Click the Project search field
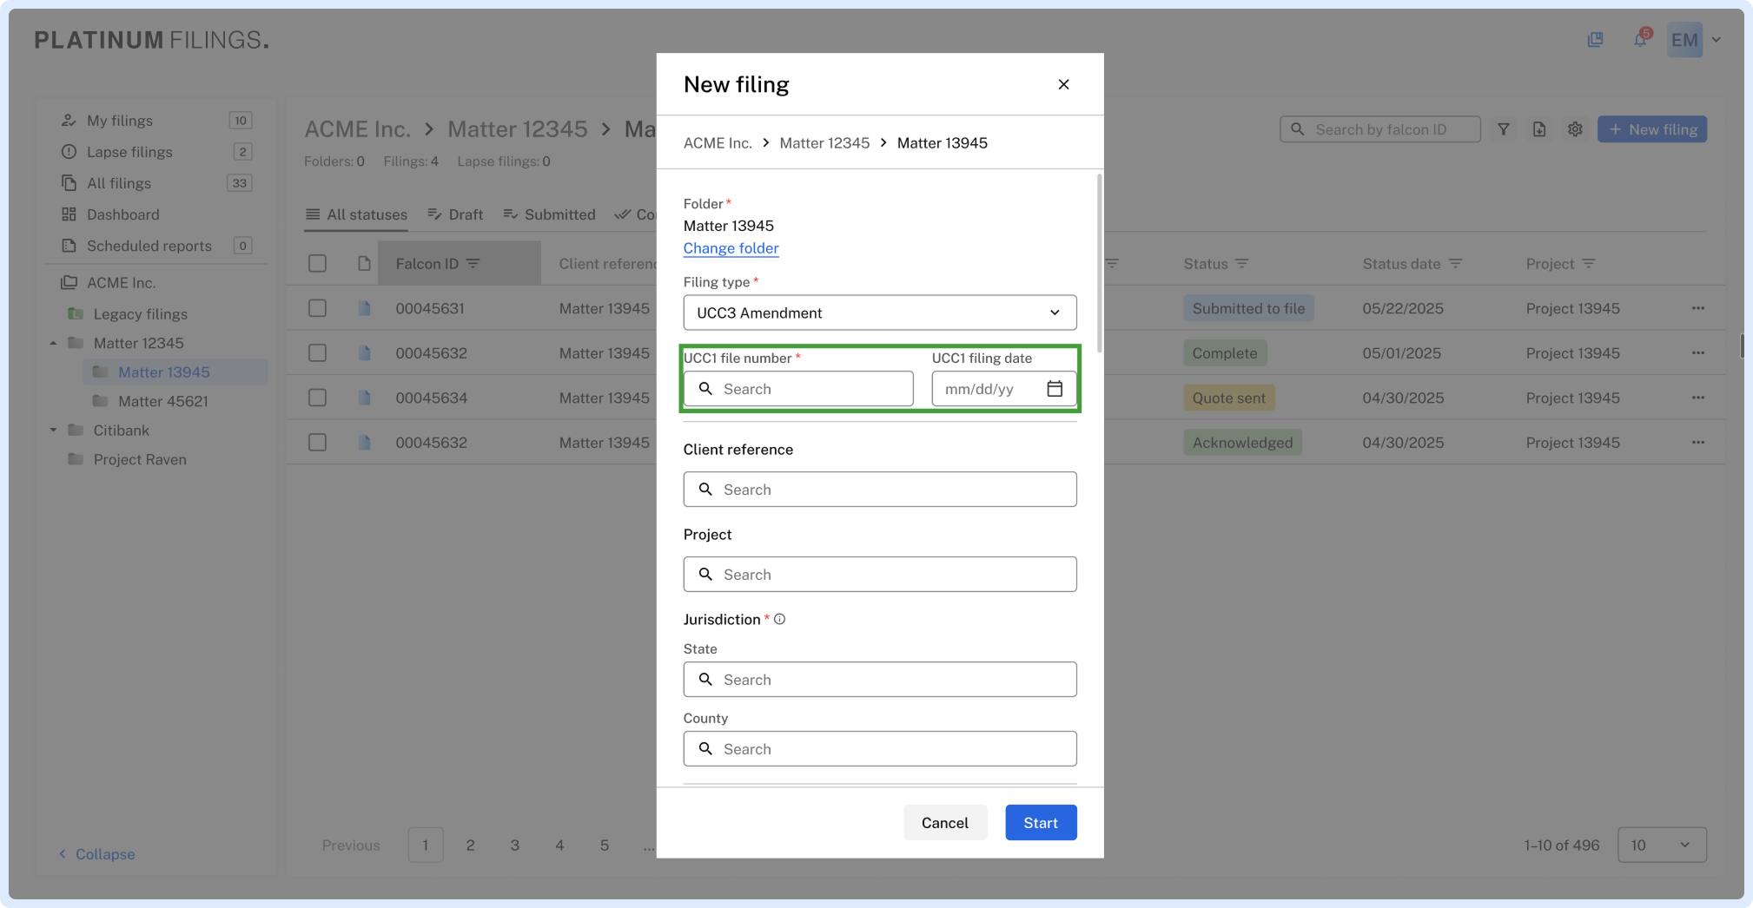 point(880,575)
